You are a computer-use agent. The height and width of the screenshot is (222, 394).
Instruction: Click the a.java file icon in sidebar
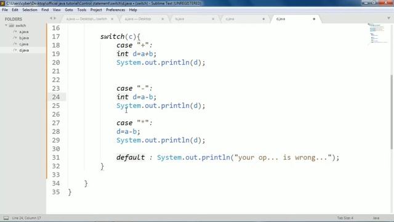(15, 31)
